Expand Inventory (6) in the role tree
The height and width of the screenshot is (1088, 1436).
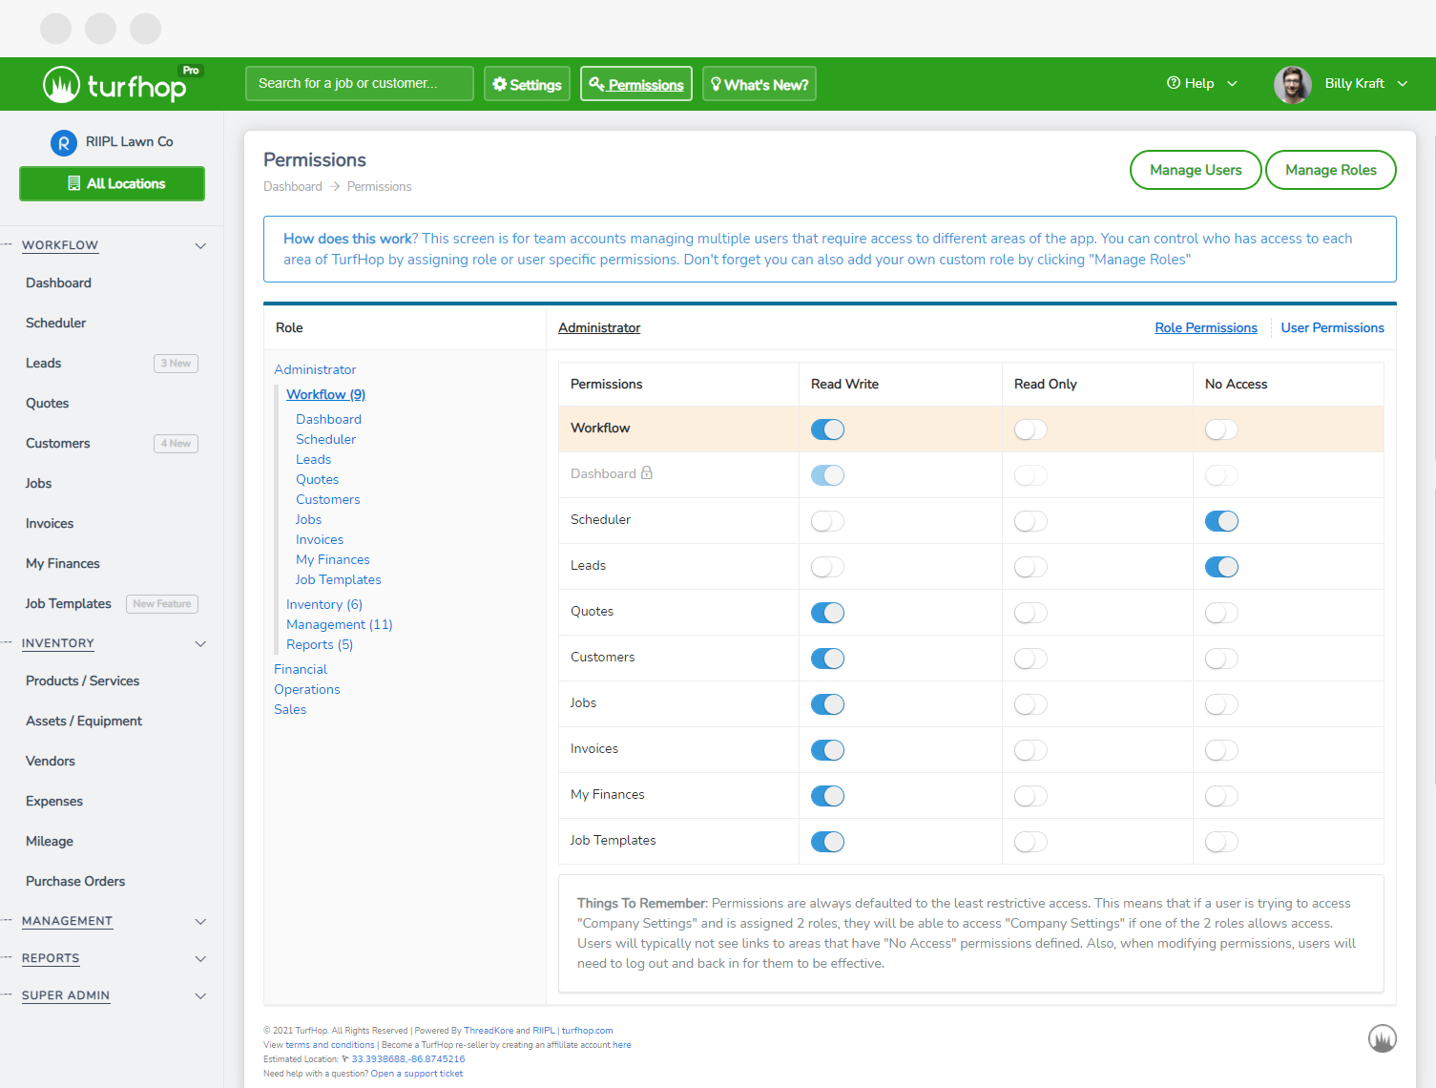click(324, 604)
